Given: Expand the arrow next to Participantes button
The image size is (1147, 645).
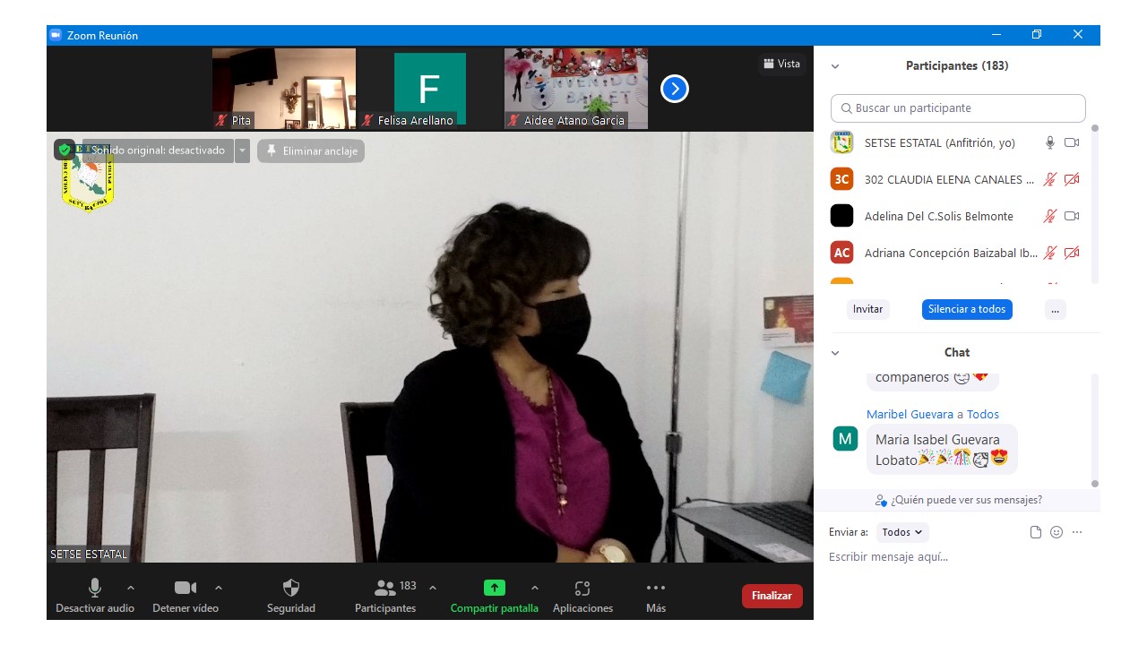Looking at the screenshot, I should 433,588.
